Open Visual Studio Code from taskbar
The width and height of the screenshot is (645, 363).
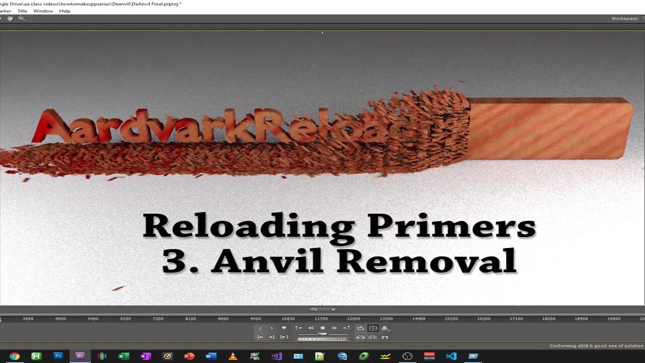pyautogui.click(x=451, y=356)
